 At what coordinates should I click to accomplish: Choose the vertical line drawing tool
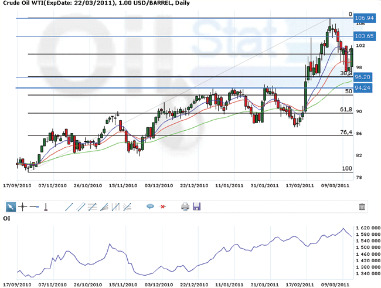click(45, 206)
